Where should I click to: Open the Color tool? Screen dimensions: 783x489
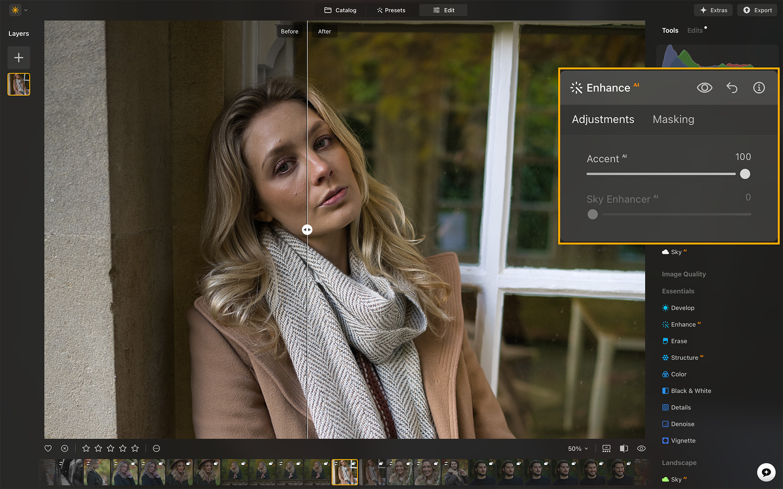pyautogui.click(x=674, y=374)
